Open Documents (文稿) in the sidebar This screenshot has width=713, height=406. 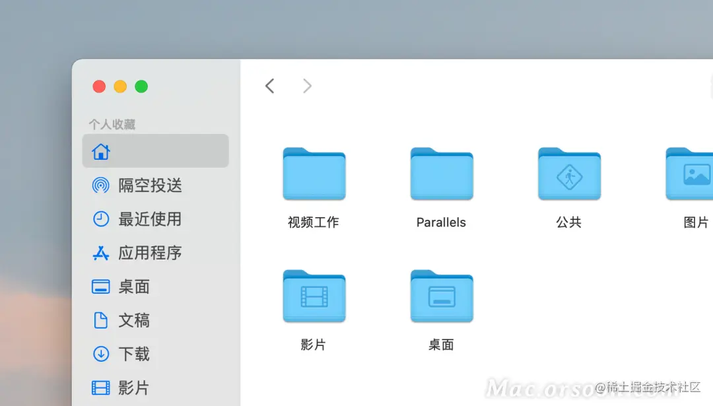click(155, 320)
